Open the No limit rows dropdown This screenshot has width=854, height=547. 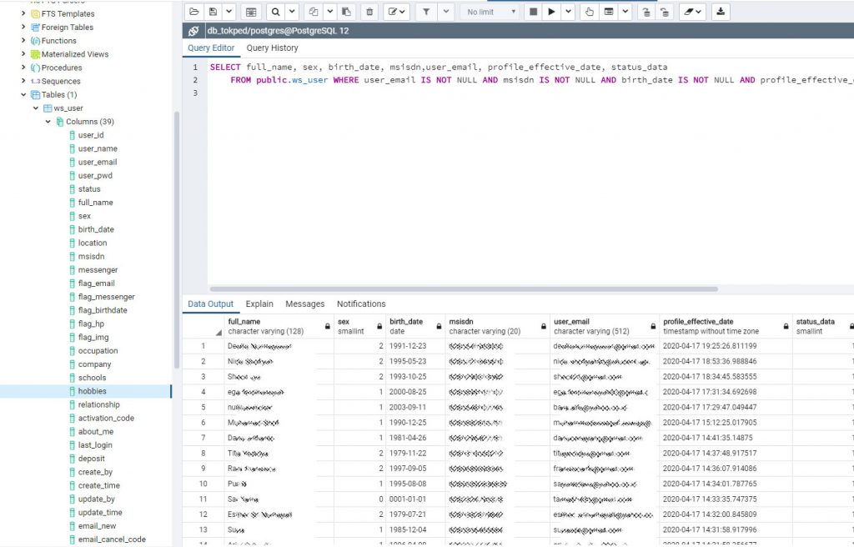click(x=489, y=12)
